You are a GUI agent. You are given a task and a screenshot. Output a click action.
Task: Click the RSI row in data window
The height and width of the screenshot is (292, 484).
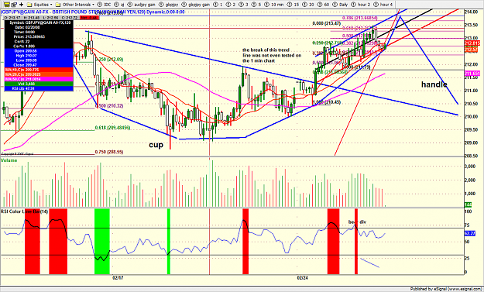click(x=39, y=88)
